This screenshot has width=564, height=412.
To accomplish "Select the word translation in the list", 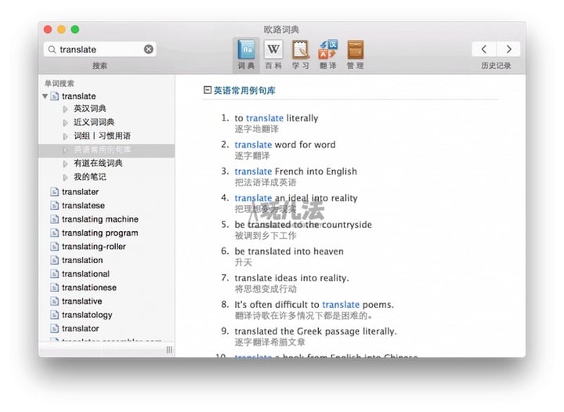I will pos(82,260).
